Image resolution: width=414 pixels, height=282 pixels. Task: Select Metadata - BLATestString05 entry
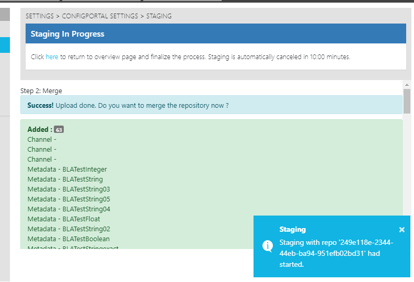click(x=68, y=199)
